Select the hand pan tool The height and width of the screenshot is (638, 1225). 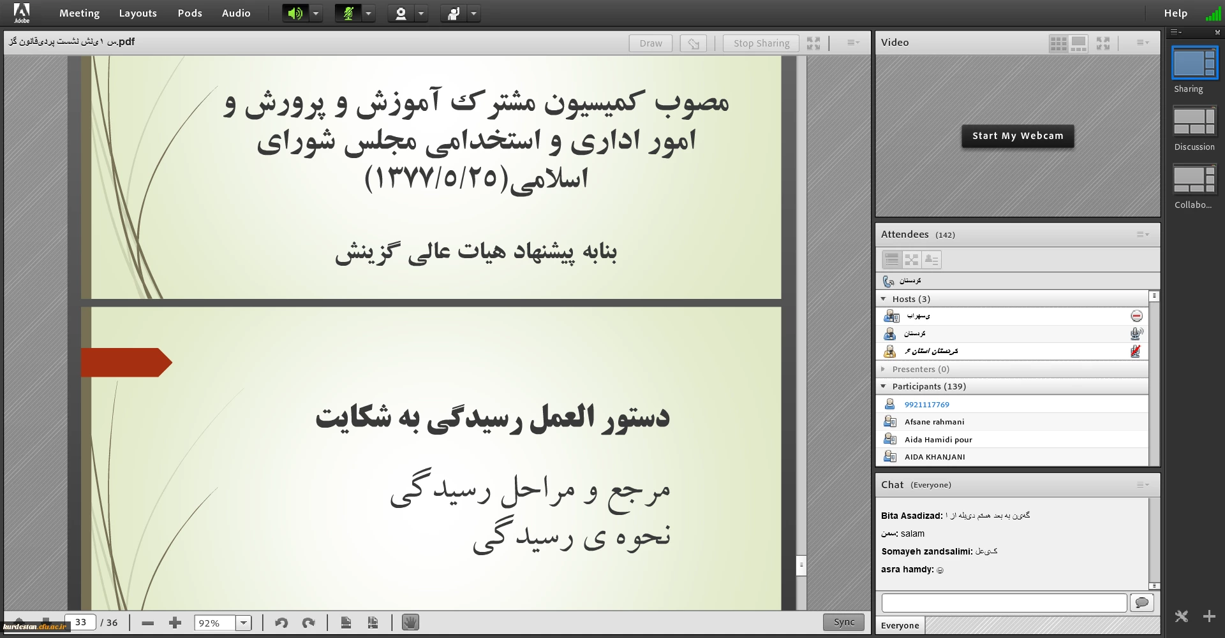pos(410,622)
